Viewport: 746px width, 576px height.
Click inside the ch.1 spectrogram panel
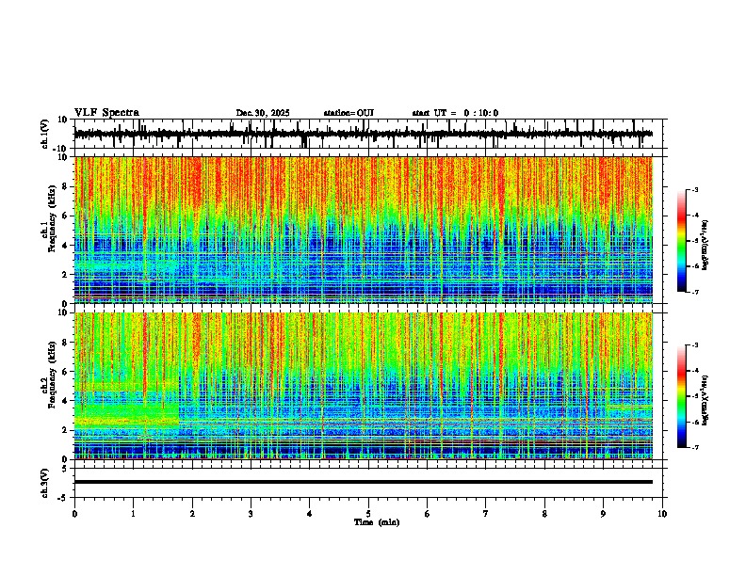pos(364,230)
